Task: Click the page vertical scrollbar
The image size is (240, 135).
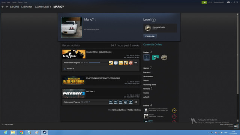Action: [237, 67]
